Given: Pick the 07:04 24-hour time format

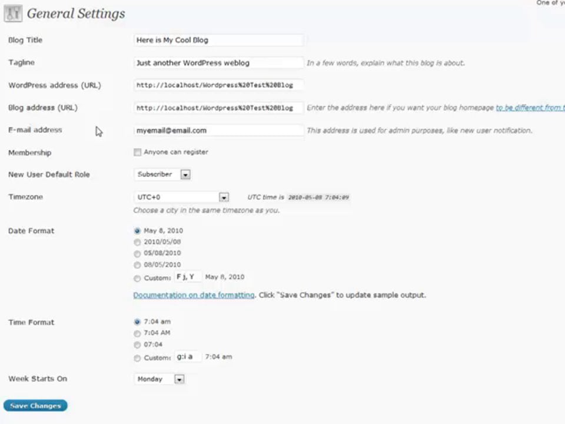Looking at the screenshot, I should (137, 345).
